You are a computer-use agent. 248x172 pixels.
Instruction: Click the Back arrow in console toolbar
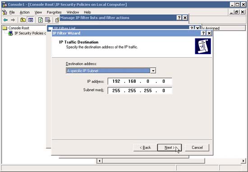coord(6,20)
